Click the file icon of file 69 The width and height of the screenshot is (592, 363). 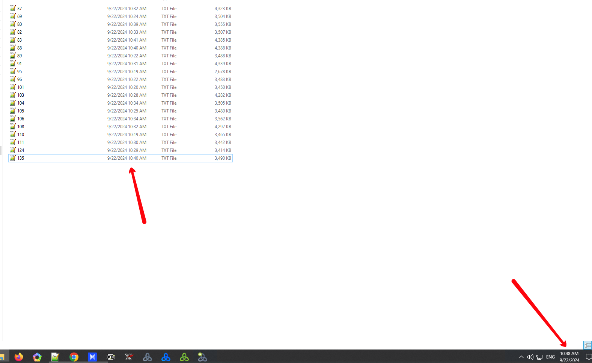pyautogui.click(x=13, y=16)
